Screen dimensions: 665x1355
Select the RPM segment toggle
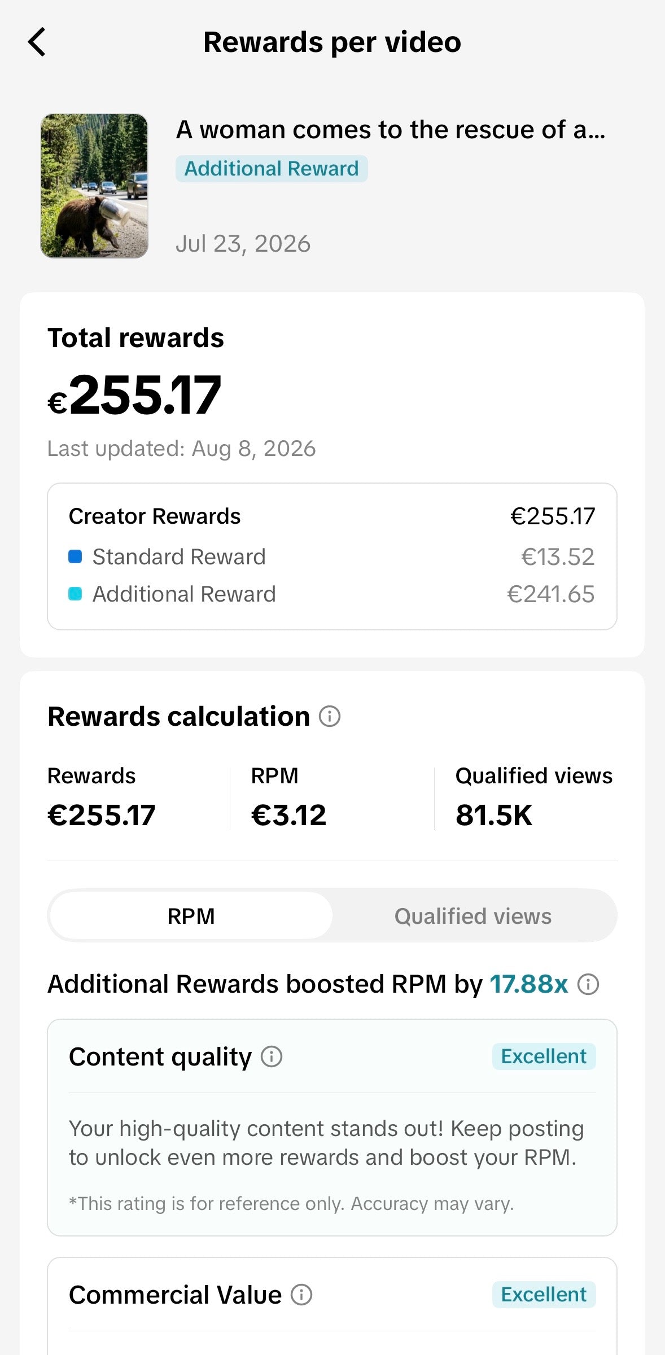191,916
